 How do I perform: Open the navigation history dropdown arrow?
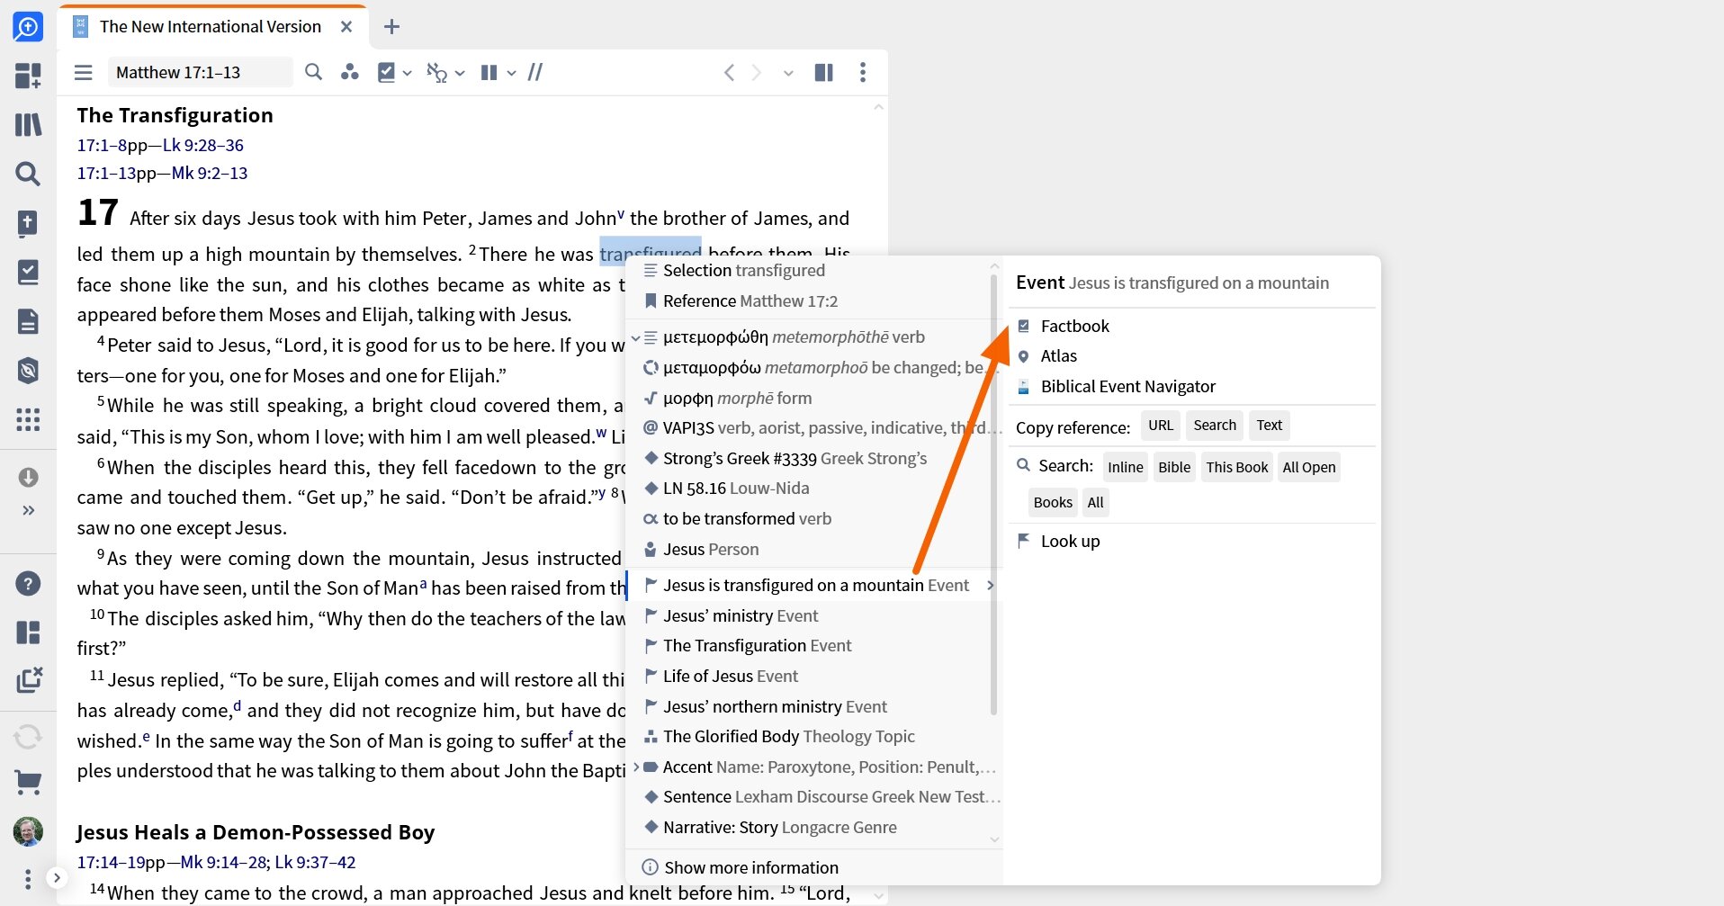pos(788,73)
